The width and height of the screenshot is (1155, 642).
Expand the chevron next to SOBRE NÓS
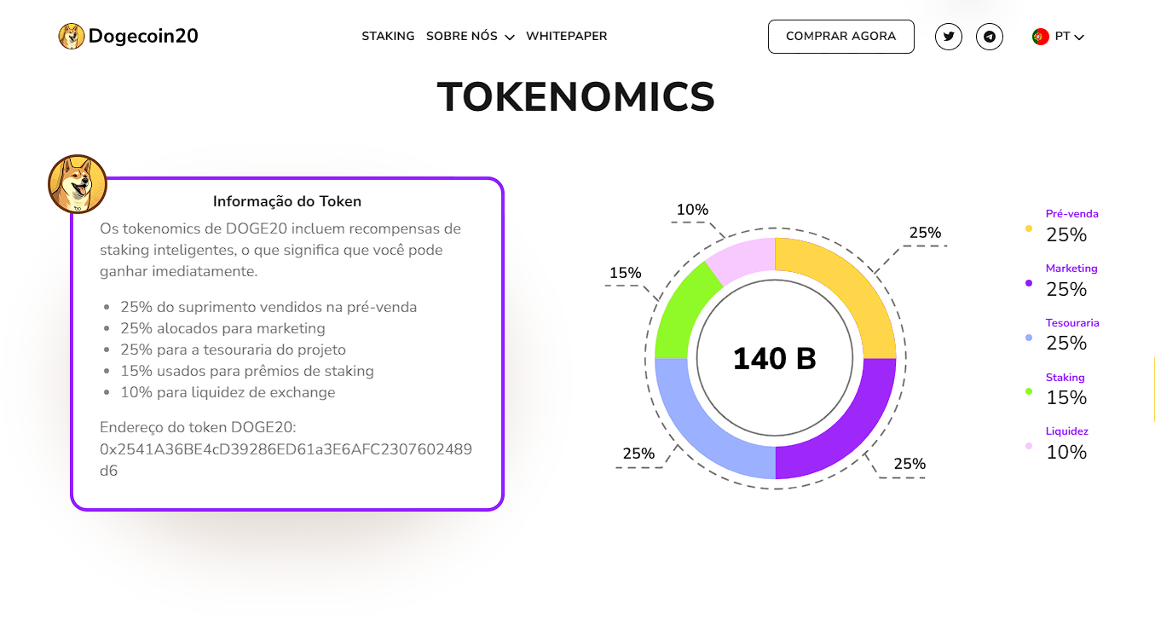[510, 37]
